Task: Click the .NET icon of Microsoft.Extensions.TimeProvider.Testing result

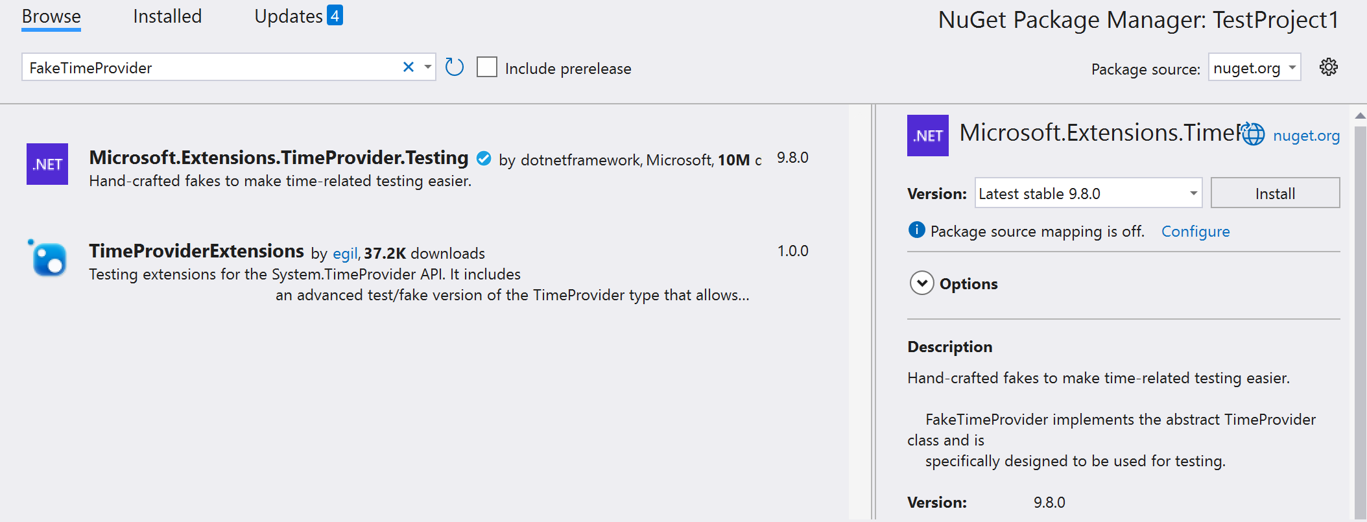Action: click(47, 164)
